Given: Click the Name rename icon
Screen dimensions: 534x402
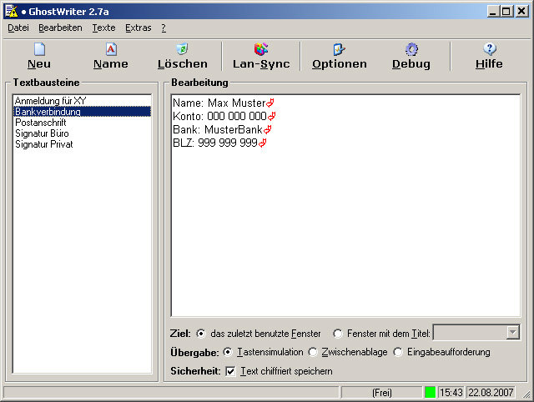Looking at the screenshot, I should pyautogui.click(x=111, y=49).
